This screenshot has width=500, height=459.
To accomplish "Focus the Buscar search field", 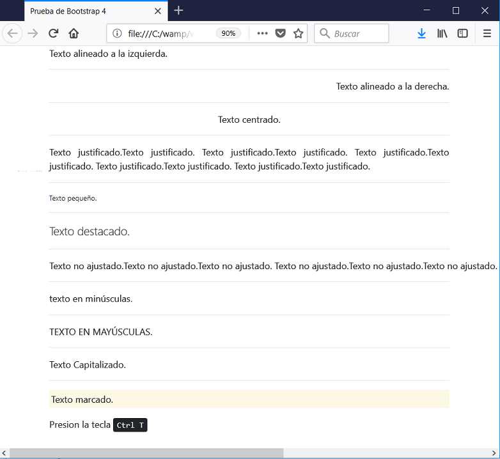I will click(352, 33).
